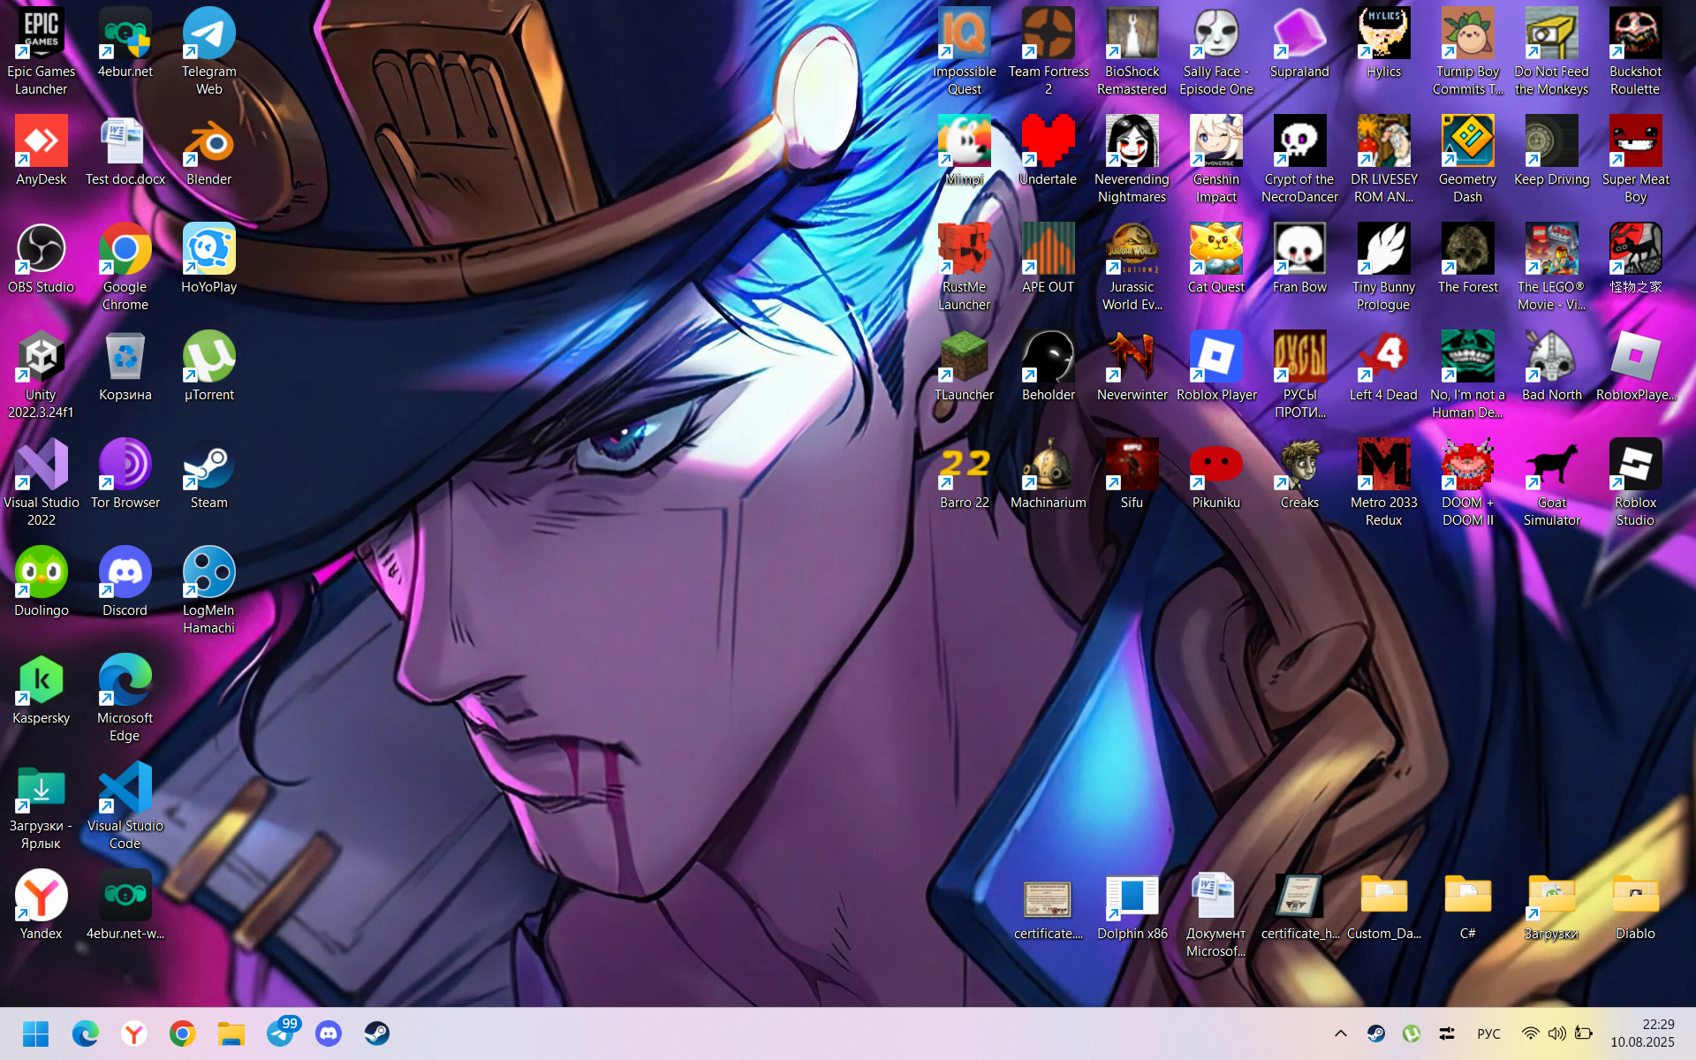
Task: Expand the hidden system tray icons chevron
Action: [1340, 1033]
